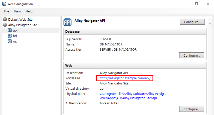This screenshot has height=115, width=214.
Task: Select the hd tree item label
Action: pos(15,36)
